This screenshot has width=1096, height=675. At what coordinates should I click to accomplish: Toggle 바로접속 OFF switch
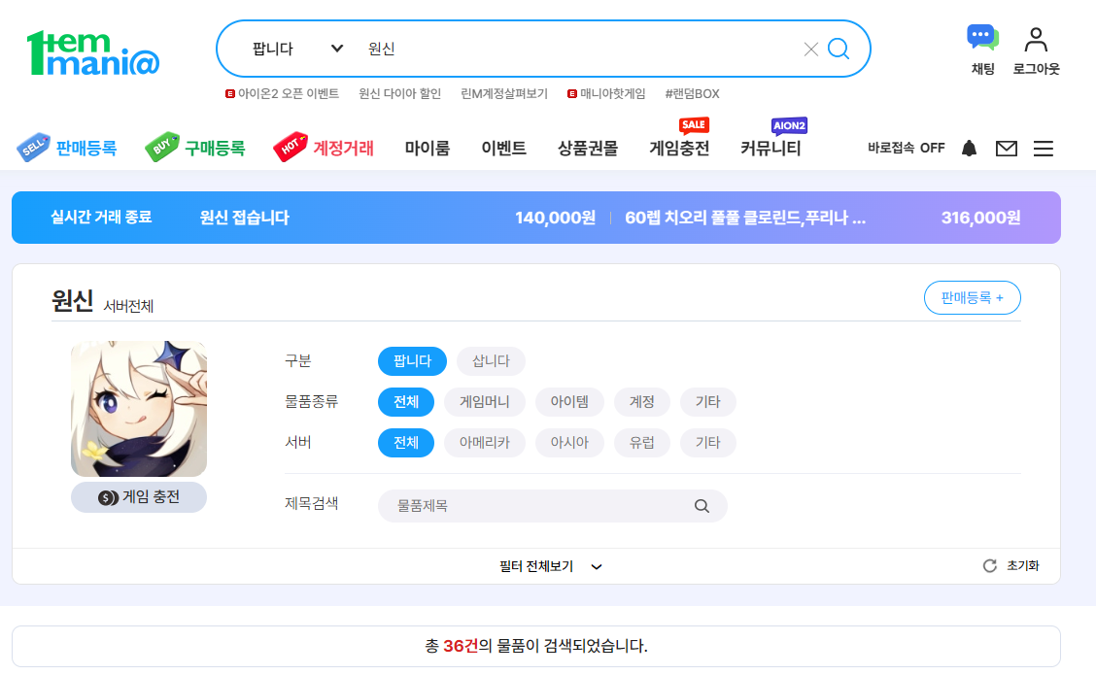pos(906,149)
